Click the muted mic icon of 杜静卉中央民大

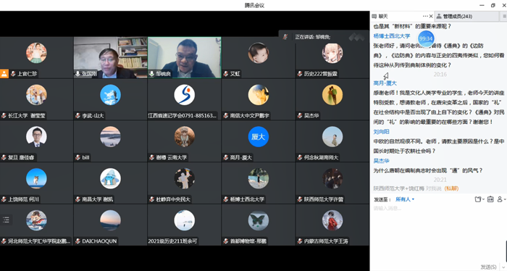tap(151, 199)
